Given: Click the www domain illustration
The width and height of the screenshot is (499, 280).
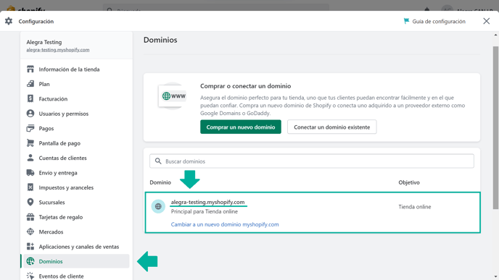Looking at the screenshot, I should pos(172,96).
